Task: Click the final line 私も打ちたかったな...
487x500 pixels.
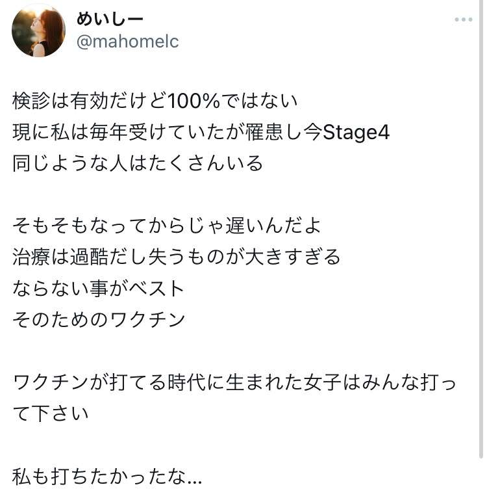Action: pos(107,477)
